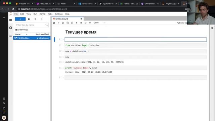
Task: Click the 'now = datetime.now()' cell
Action: point(135,51)
